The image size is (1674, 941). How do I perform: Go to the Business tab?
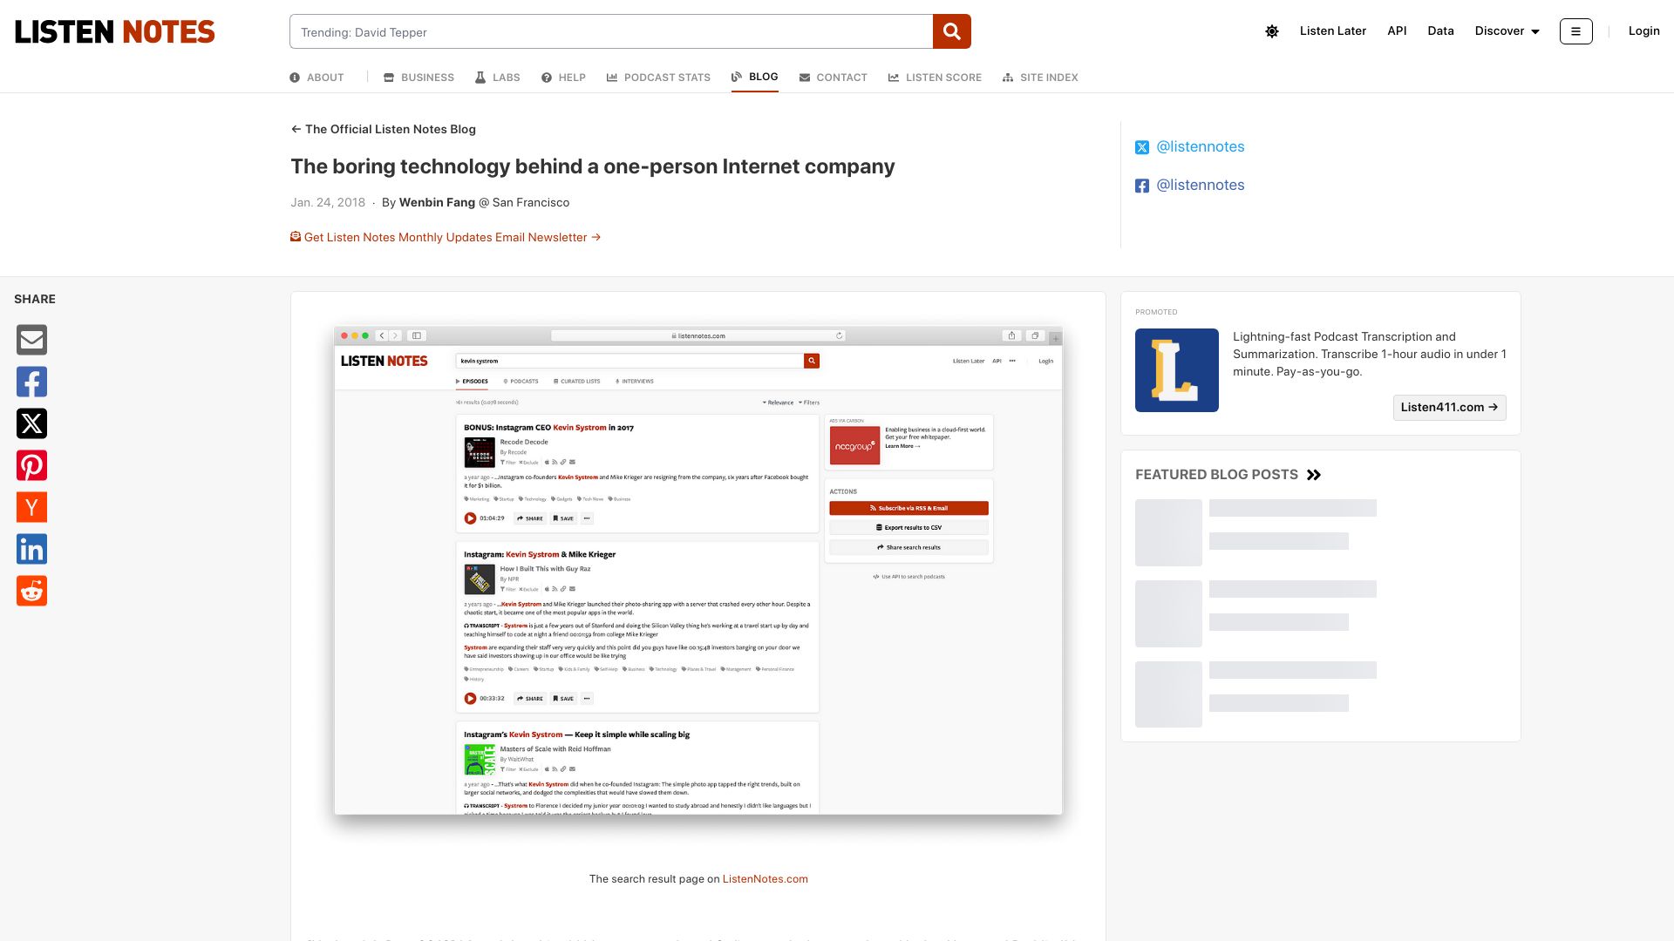coord(418,78)
